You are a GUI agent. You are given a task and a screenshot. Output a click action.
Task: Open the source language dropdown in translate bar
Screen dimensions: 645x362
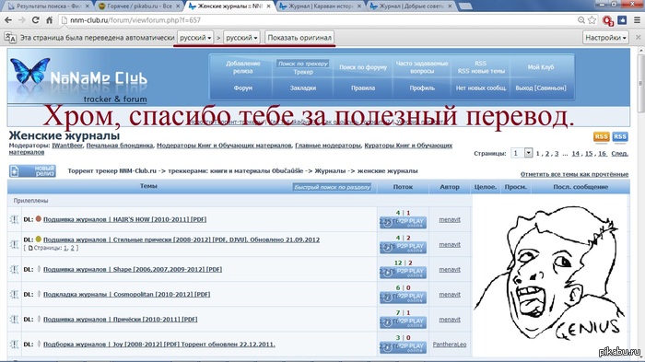click(195, 38)
